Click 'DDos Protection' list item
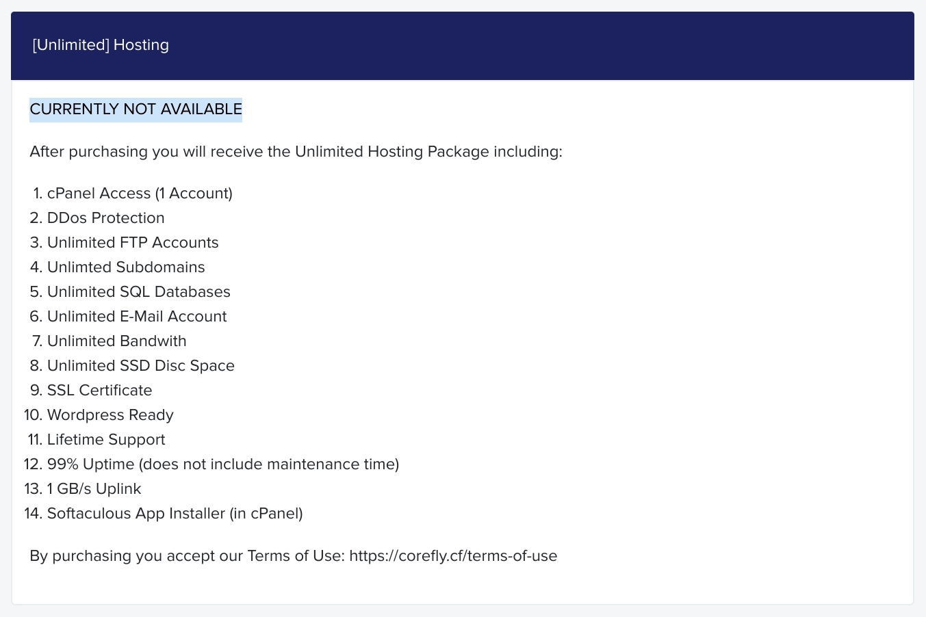The width and height of the screenshot is (926, 617). coord(106,218)
